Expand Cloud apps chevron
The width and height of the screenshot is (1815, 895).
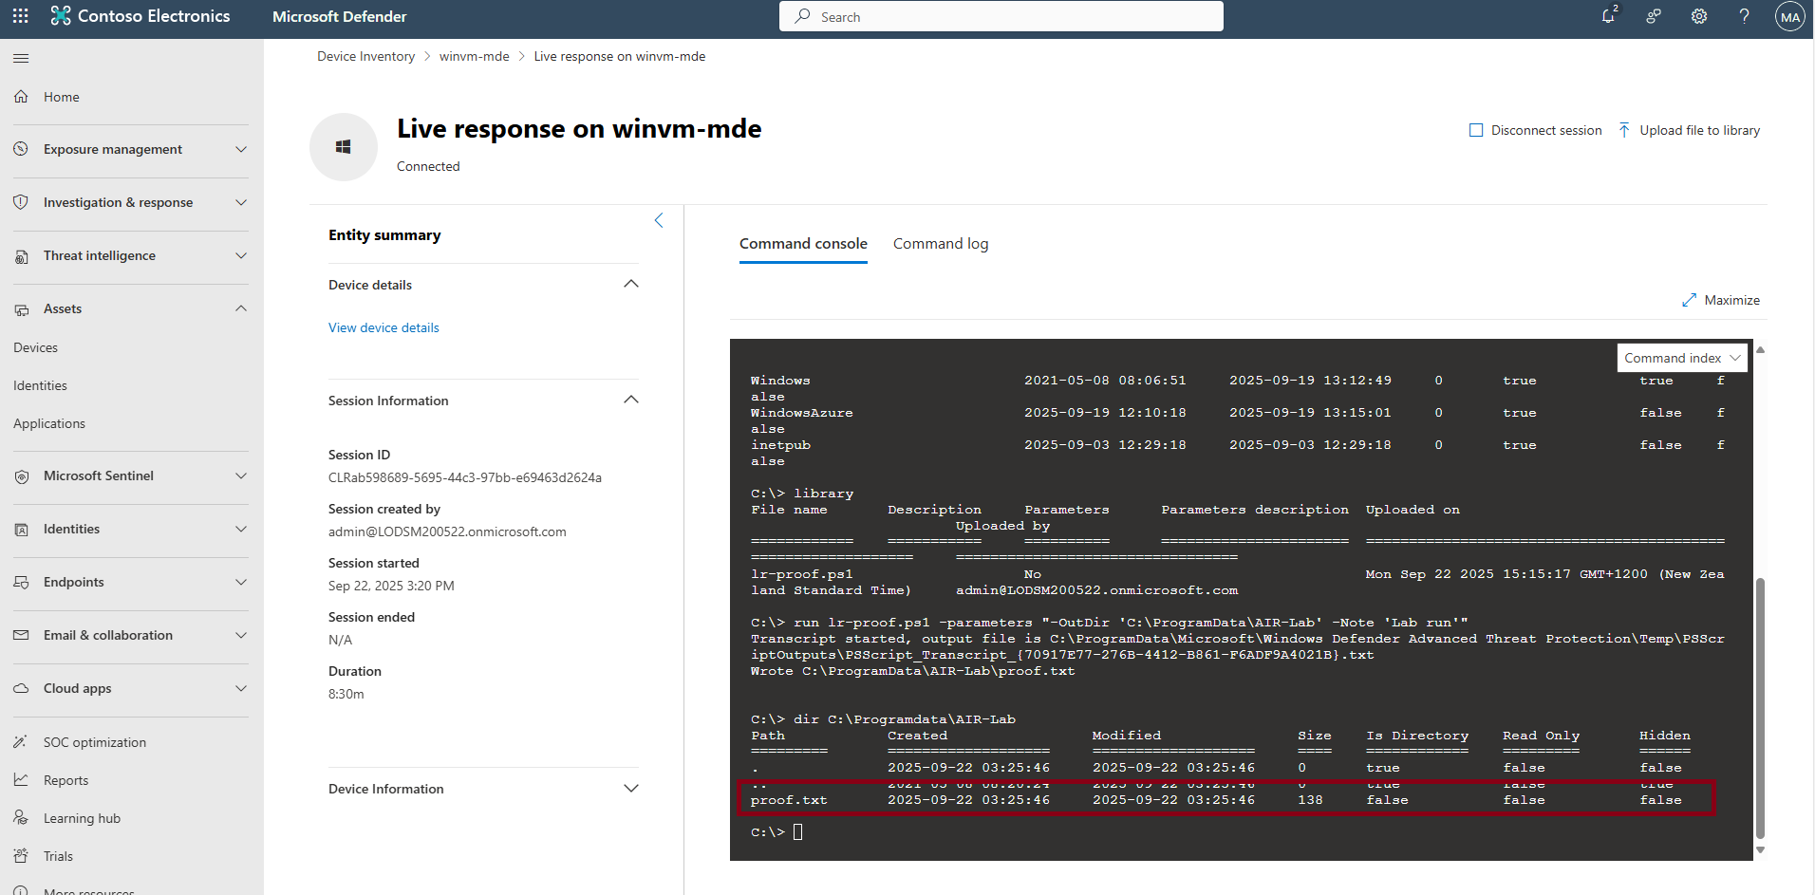pos(241,688)
